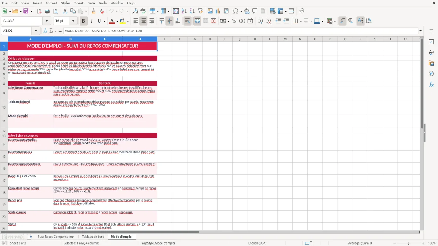Open Function Wizard fx icon
The height and width of the screenshot is (246, 438).
(x=45, y=31)
